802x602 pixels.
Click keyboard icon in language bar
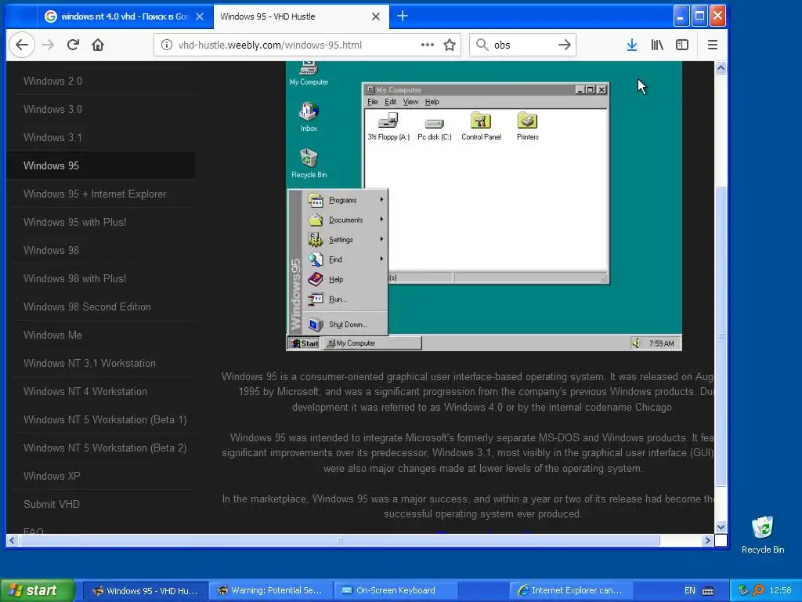point(708,591)
